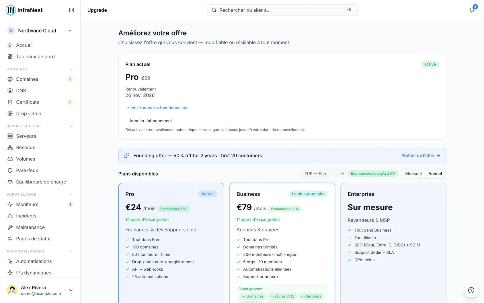
Task: Open notifications bell icon
Action: pyautogui.click(x=472, y=10)
